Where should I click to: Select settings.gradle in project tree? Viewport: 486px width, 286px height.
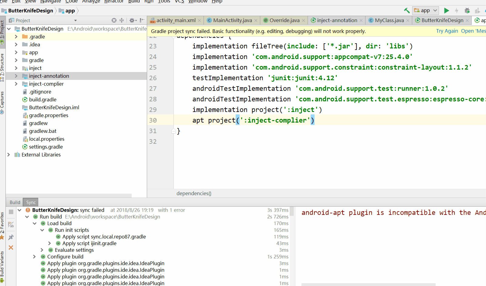click(46, 147)
